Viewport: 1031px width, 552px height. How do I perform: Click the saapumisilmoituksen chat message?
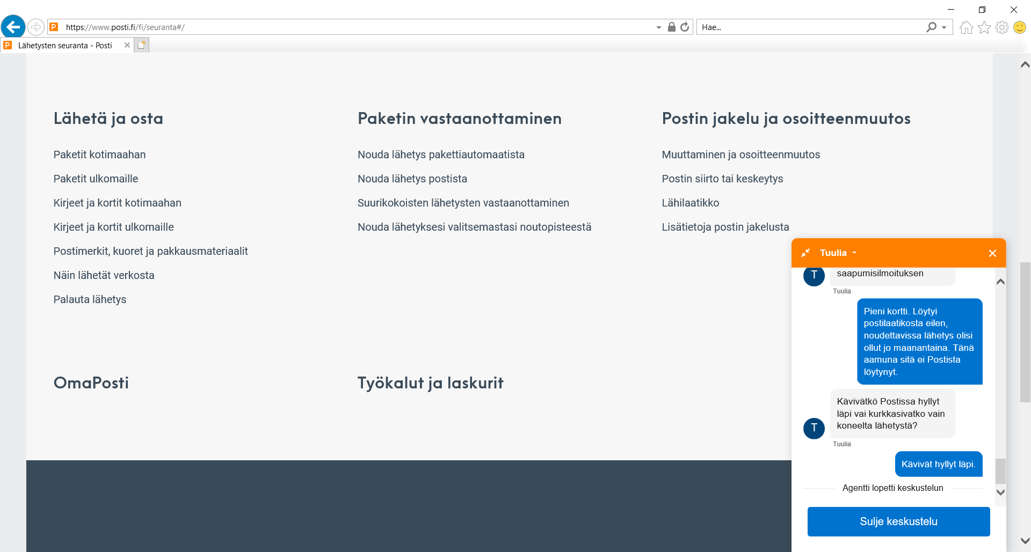892,276
